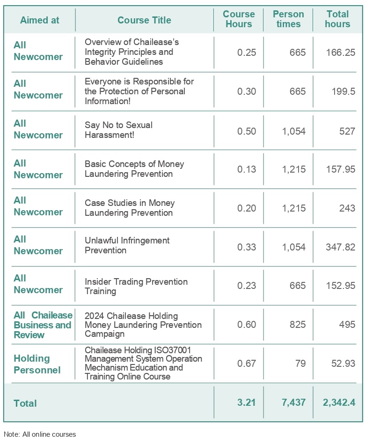Viewport: 365px width, 440px height.
Task: Select 'Basic Concepts of Money Laundering Prevention' title
Action: [134, 169]
